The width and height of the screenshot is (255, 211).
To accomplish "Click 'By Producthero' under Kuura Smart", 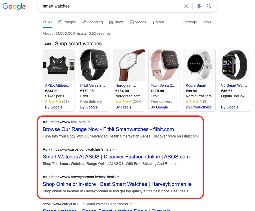I will [x=199, y=107].
